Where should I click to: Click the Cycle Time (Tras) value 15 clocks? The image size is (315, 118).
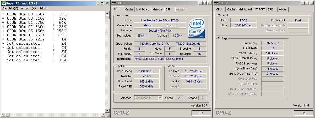tap(272, 69)
